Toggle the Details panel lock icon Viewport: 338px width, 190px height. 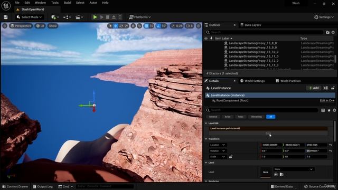click(333, 88)
